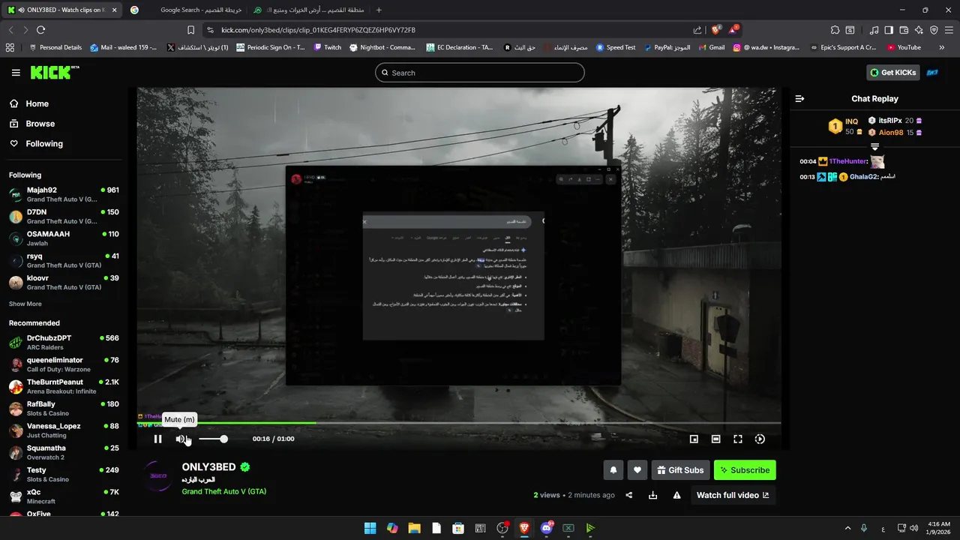The height and width of the screenshot is (540, 960).
Task: Collapse the Chat Replay panel
Action: coord(799,98)
